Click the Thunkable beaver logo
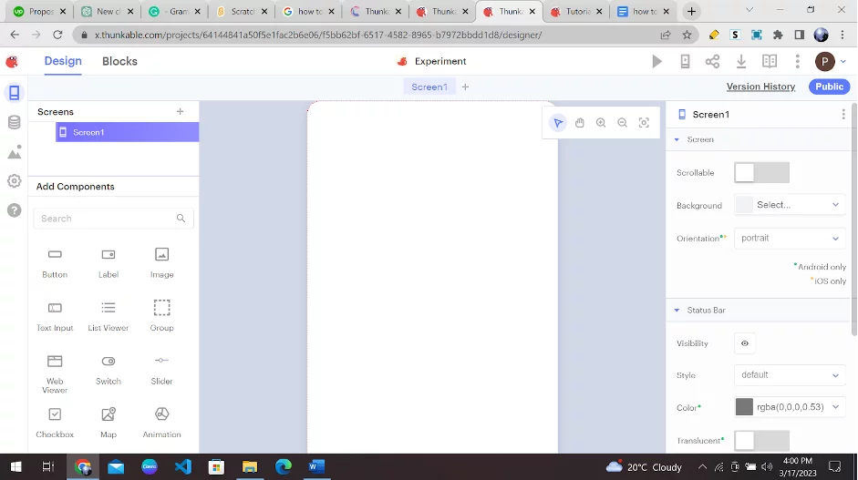Screen dimensions: 858x480 point(12,61)
